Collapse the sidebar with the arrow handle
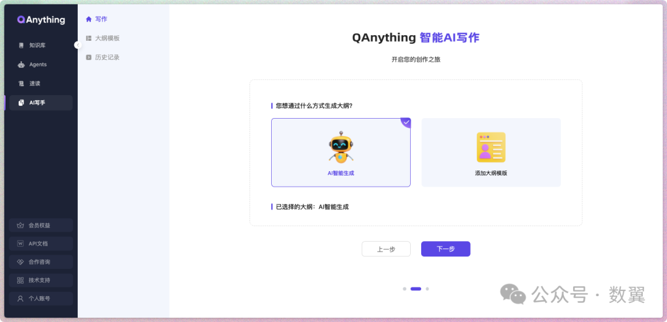This screenshot has width=667, height=322. [x=77, y=44]
